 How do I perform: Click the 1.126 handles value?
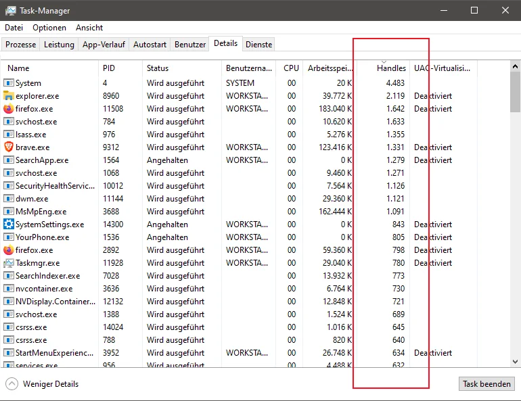[x=395, y=185]
